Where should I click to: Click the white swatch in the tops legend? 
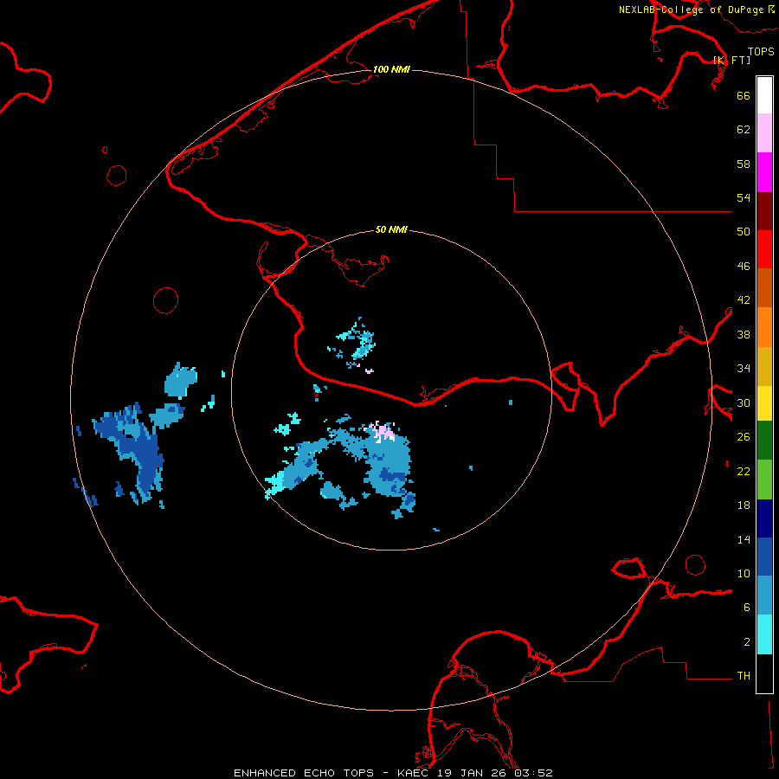click(764, 95)
